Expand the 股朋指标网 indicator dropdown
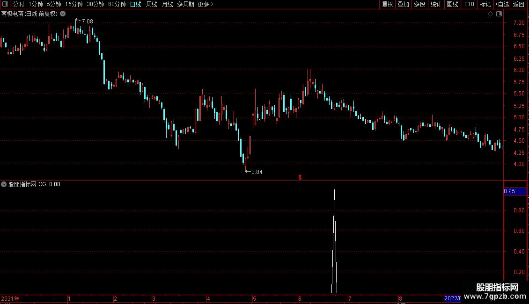The image size is (529, 304). [x=4, y=184]
